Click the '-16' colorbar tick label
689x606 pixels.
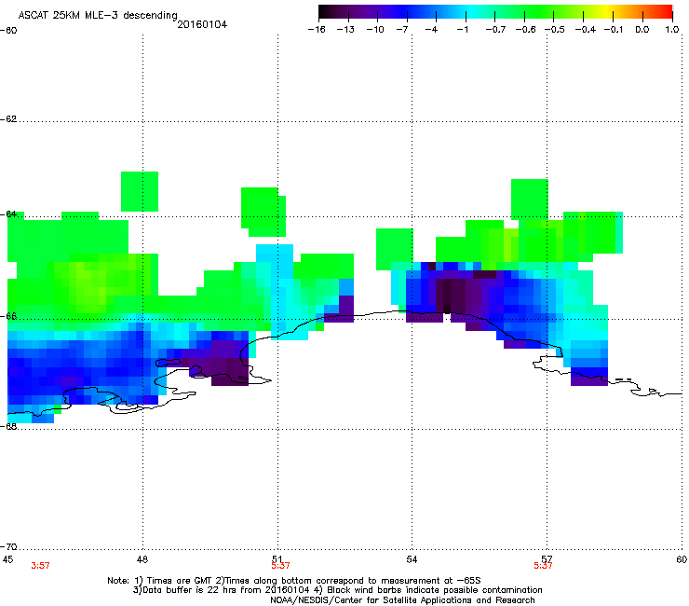[317, 30]
